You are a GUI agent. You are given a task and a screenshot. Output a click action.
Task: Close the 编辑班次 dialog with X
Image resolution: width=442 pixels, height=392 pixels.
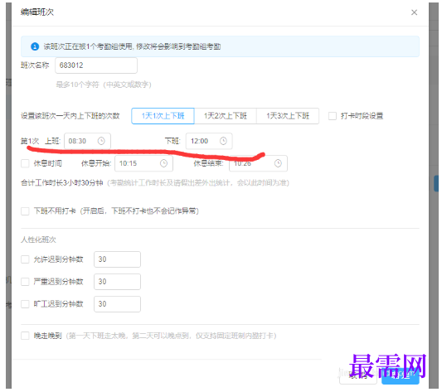414,12
